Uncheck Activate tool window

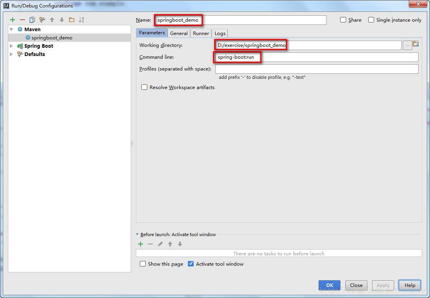191,264
